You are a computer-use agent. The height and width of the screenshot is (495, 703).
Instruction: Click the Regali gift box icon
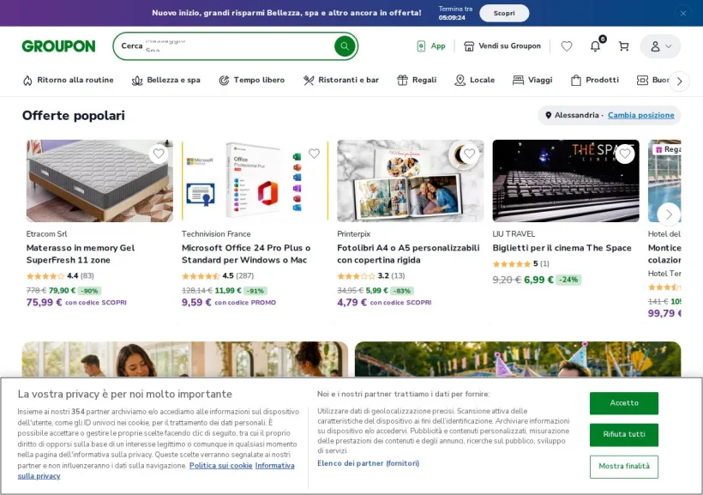point(402,80)
